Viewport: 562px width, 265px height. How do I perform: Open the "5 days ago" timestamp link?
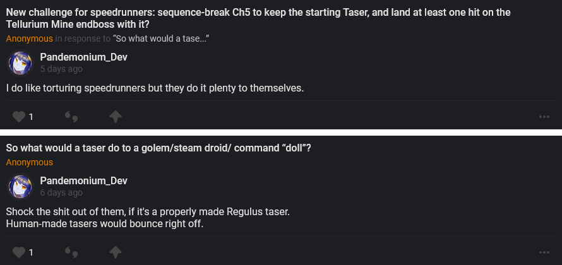61,69
